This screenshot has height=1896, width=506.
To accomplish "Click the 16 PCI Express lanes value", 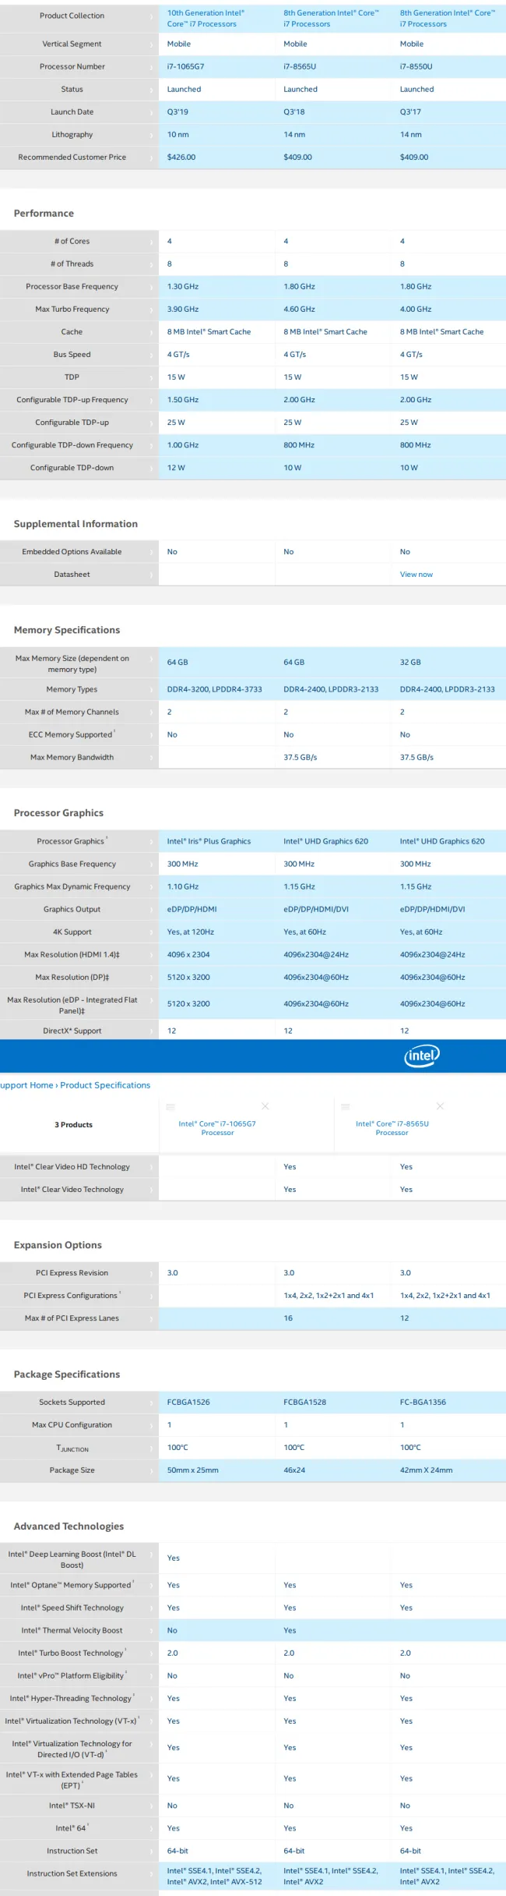I will tap(288, 1318).
